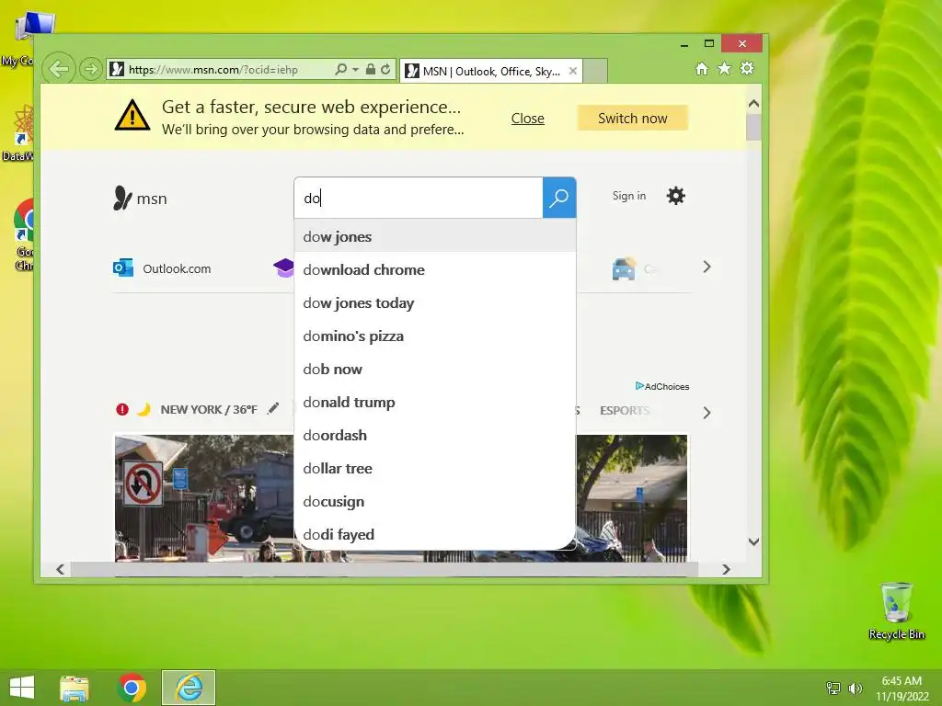The width and height of the screenshot is (942, 706).
Task: Click the moon weather icon
Action: point(144,409)
